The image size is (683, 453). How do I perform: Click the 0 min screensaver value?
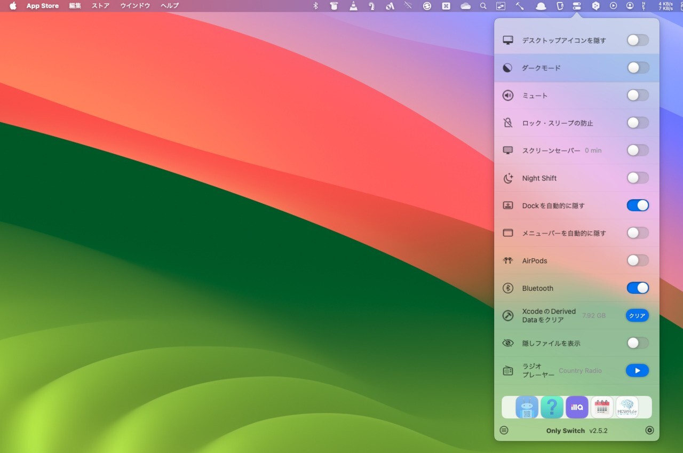tap(593, 150)
